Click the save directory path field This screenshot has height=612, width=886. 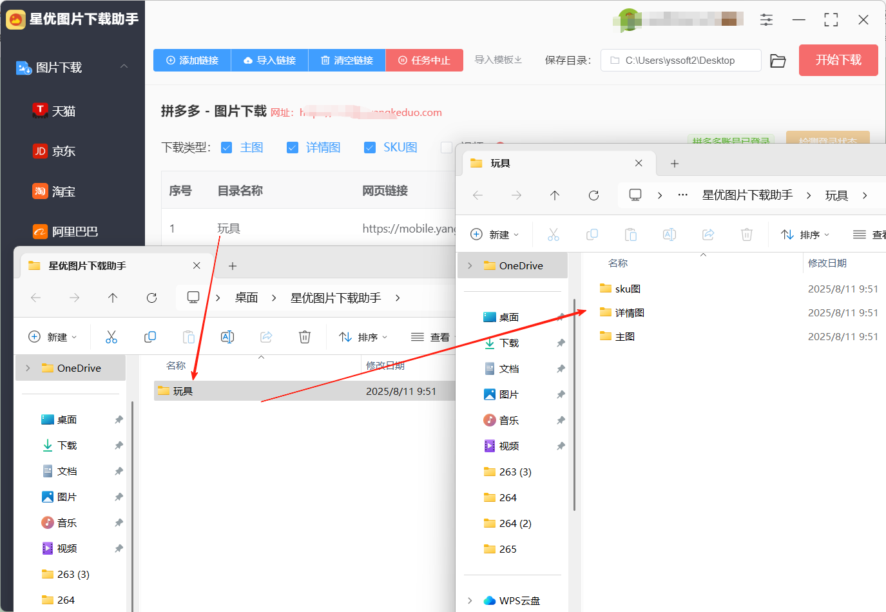681,61
